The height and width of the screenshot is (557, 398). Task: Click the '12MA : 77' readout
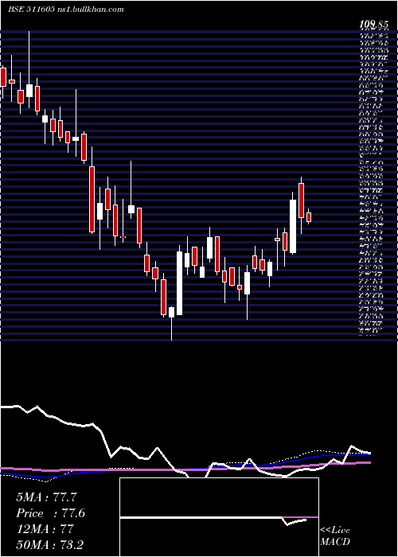coord(45,529)
